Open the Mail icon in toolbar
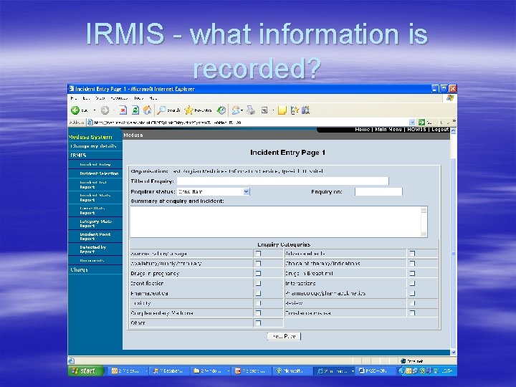This screenshot has width=516, height=387. tap(235, 110)
